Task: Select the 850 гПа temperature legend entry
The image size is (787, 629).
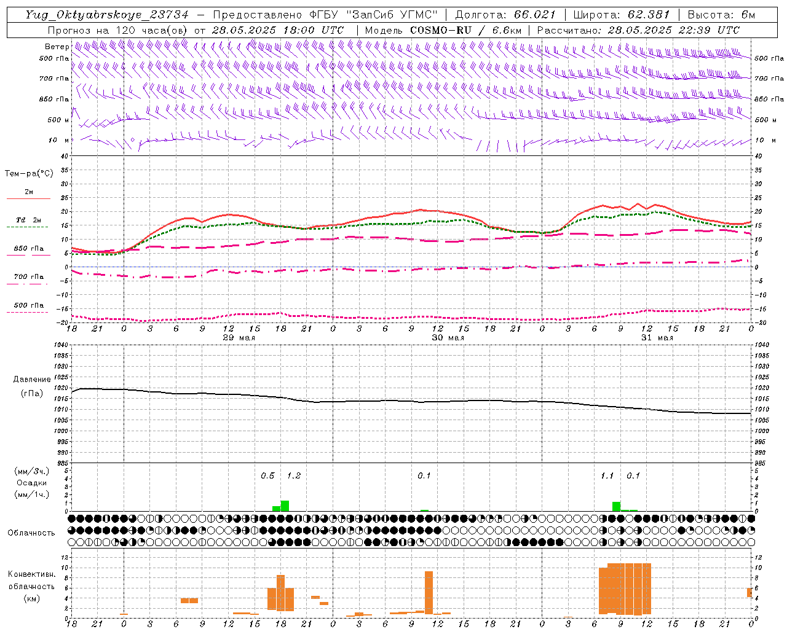Action: (x=29, y=249)
